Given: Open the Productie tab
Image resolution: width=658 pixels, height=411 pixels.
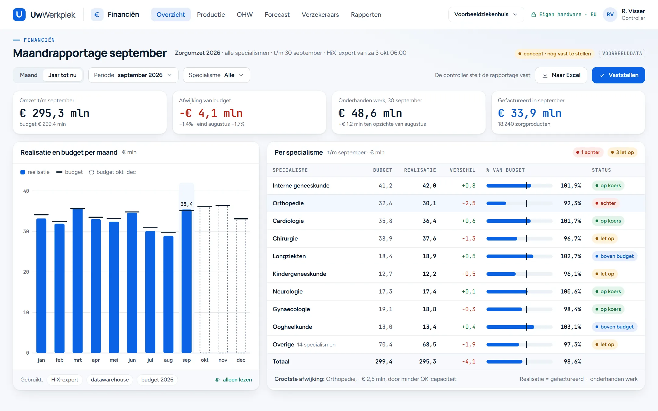Looking at the screenshot, I should [x=211, y=15].
